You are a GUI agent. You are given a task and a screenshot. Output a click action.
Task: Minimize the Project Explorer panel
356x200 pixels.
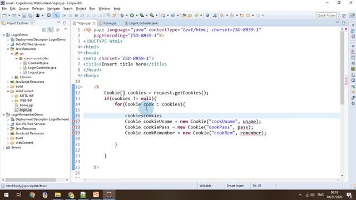click(58, 23)
